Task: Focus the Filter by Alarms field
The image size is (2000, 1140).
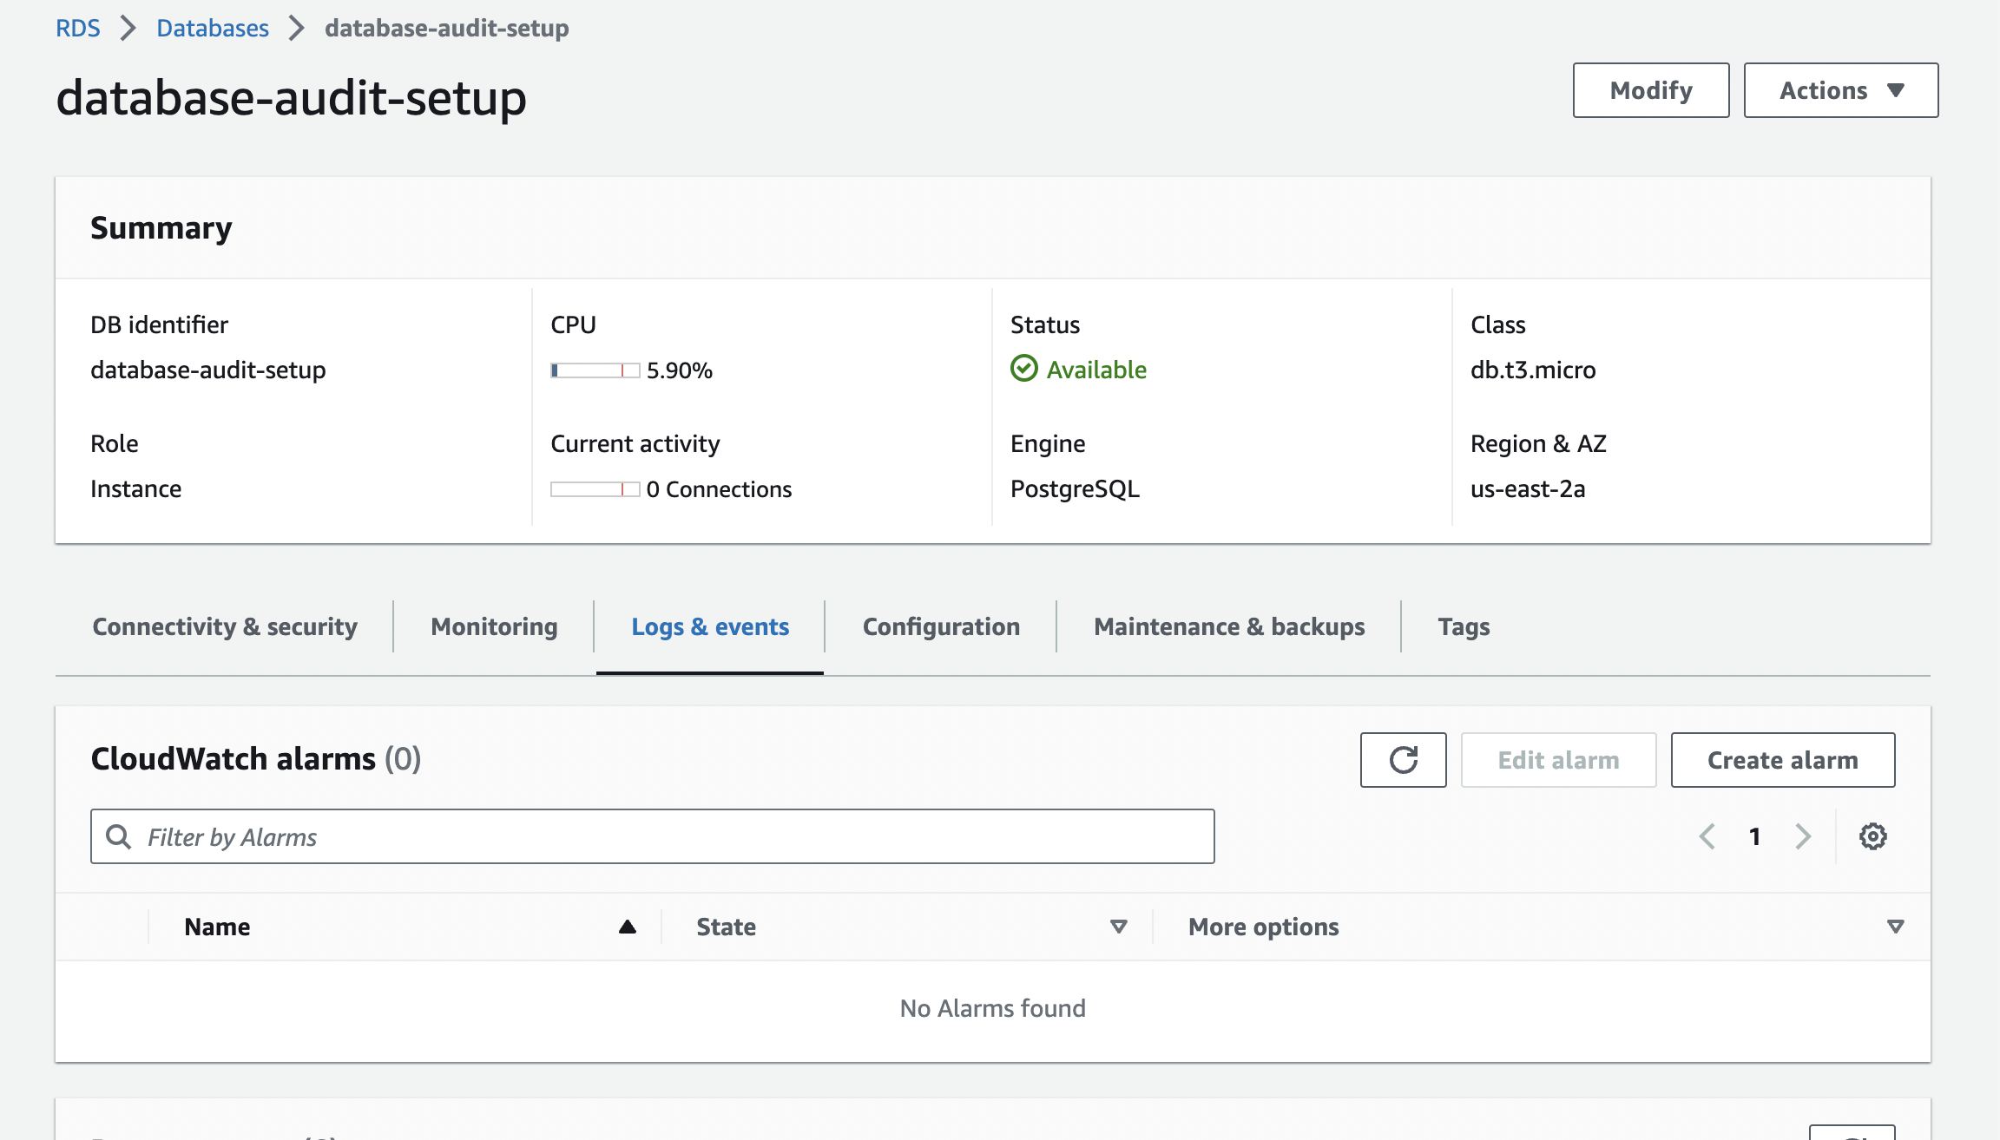Action: point(652,836)
